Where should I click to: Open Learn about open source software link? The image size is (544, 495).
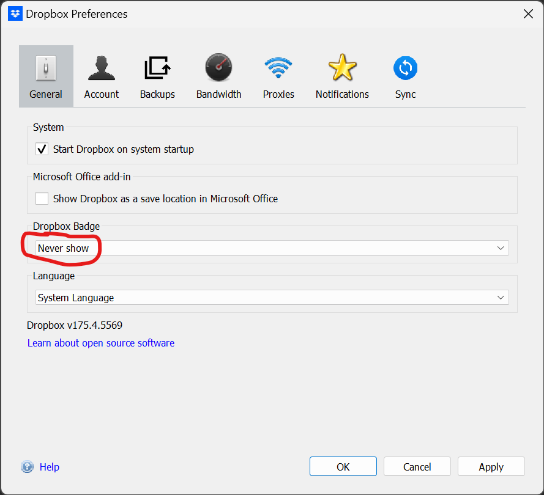tap(101, 343)
